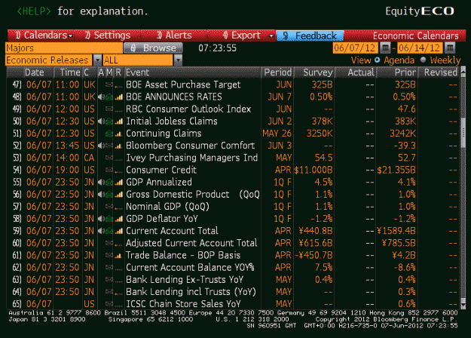Click the Period column header
Image resolution: width=471 pixels, height=338 pixels.
pyautogui.click(x=277, y=72)
